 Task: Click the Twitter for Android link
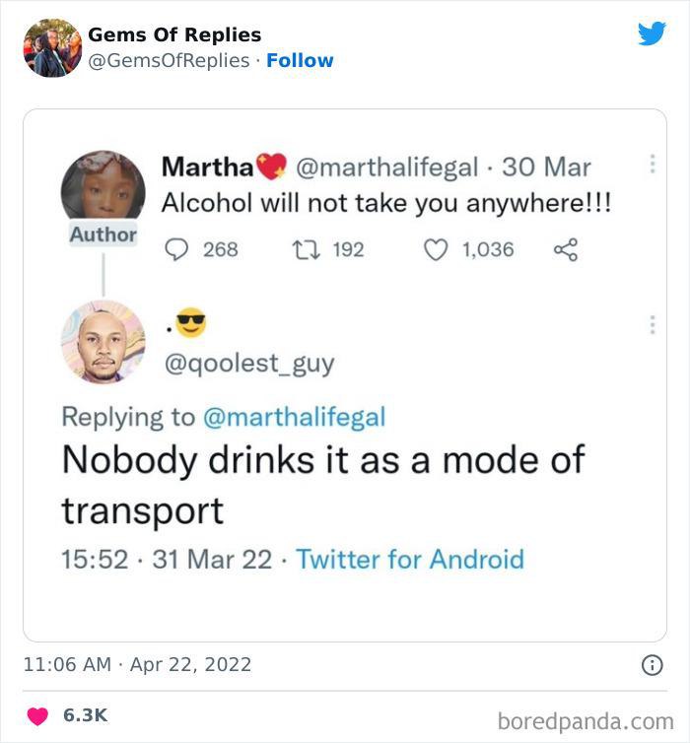(410, 560)
